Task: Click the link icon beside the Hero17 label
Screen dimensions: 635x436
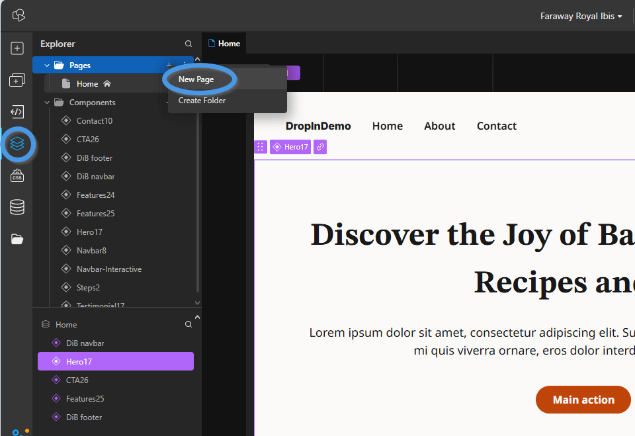Action: (320, 147)
